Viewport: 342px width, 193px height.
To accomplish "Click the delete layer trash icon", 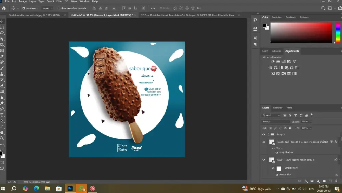I will (336, 181).
